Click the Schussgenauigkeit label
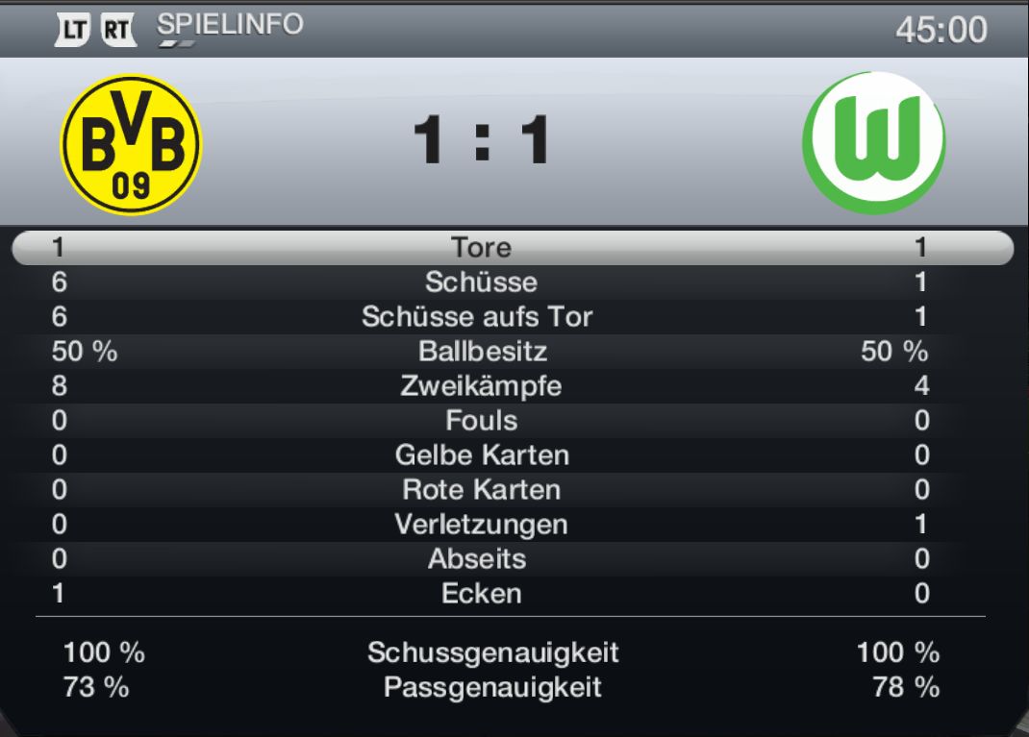 click(493, 653)
